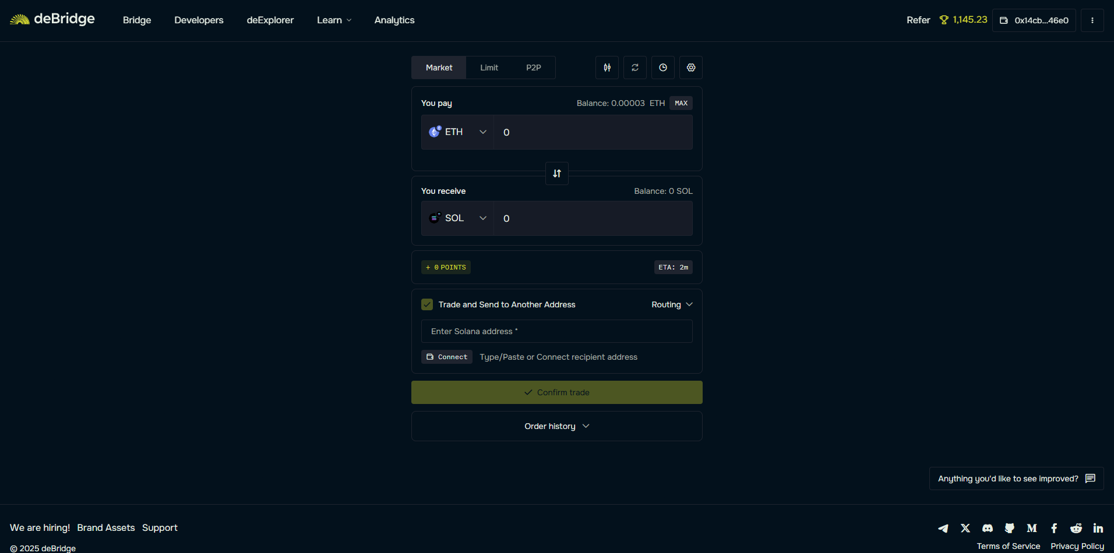Click the Confirm trade button
The height and width of the screenshot is (553, 1114).
[557, 392]
